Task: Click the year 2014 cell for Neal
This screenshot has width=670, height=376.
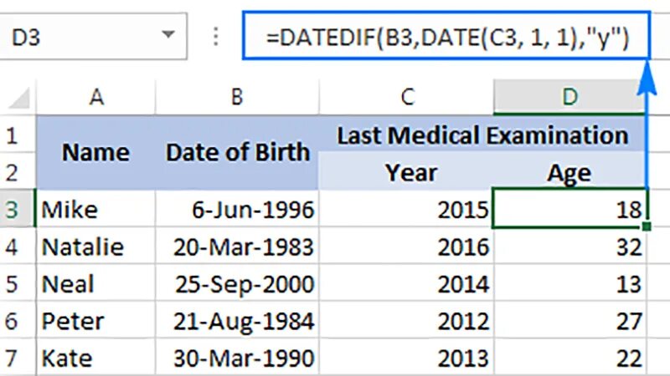Action: coord(407,284)
